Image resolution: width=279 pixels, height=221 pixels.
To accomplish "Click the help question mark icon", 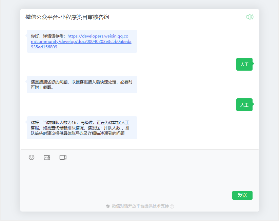I will pyautogui.click(x=172, y=206).
